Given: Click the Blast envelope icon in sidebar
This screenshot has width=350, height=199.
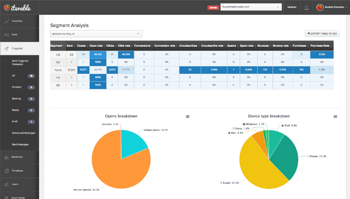Looking at the screenshot, I should (6, 34).
